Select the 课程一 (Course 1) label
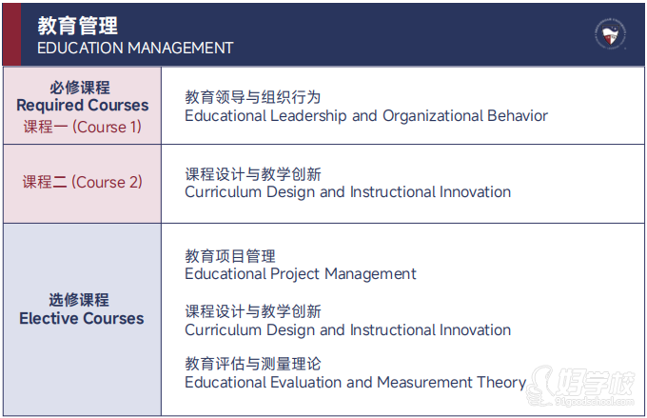Image resolution: width=647 pixels, height=418 pixels. [83, 127]
